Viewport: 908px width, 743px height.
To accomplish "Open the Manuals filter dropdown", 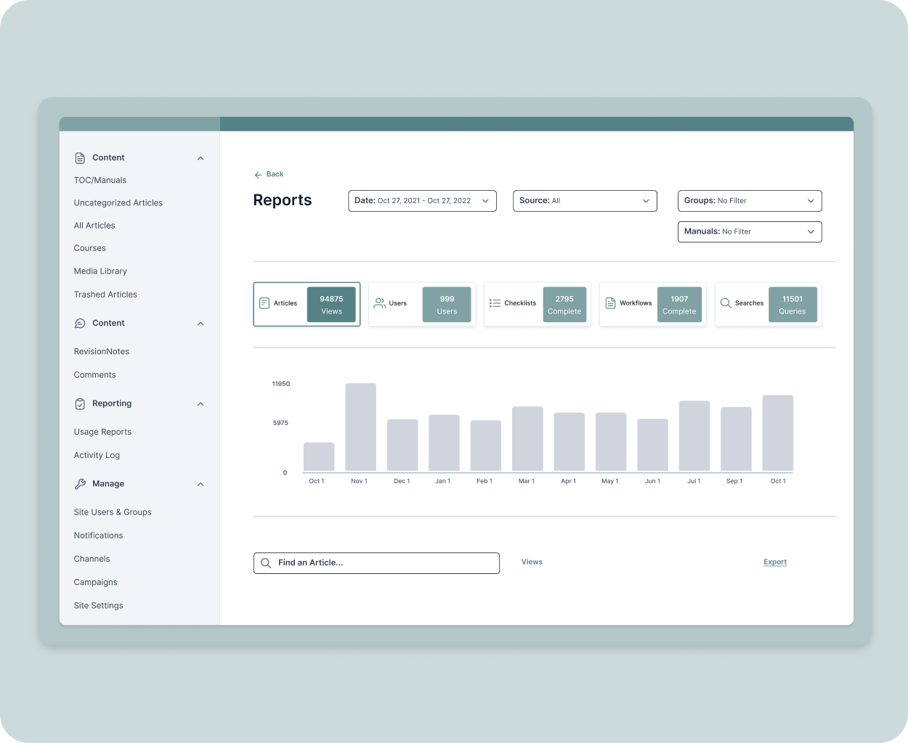I will pos(750,231).
